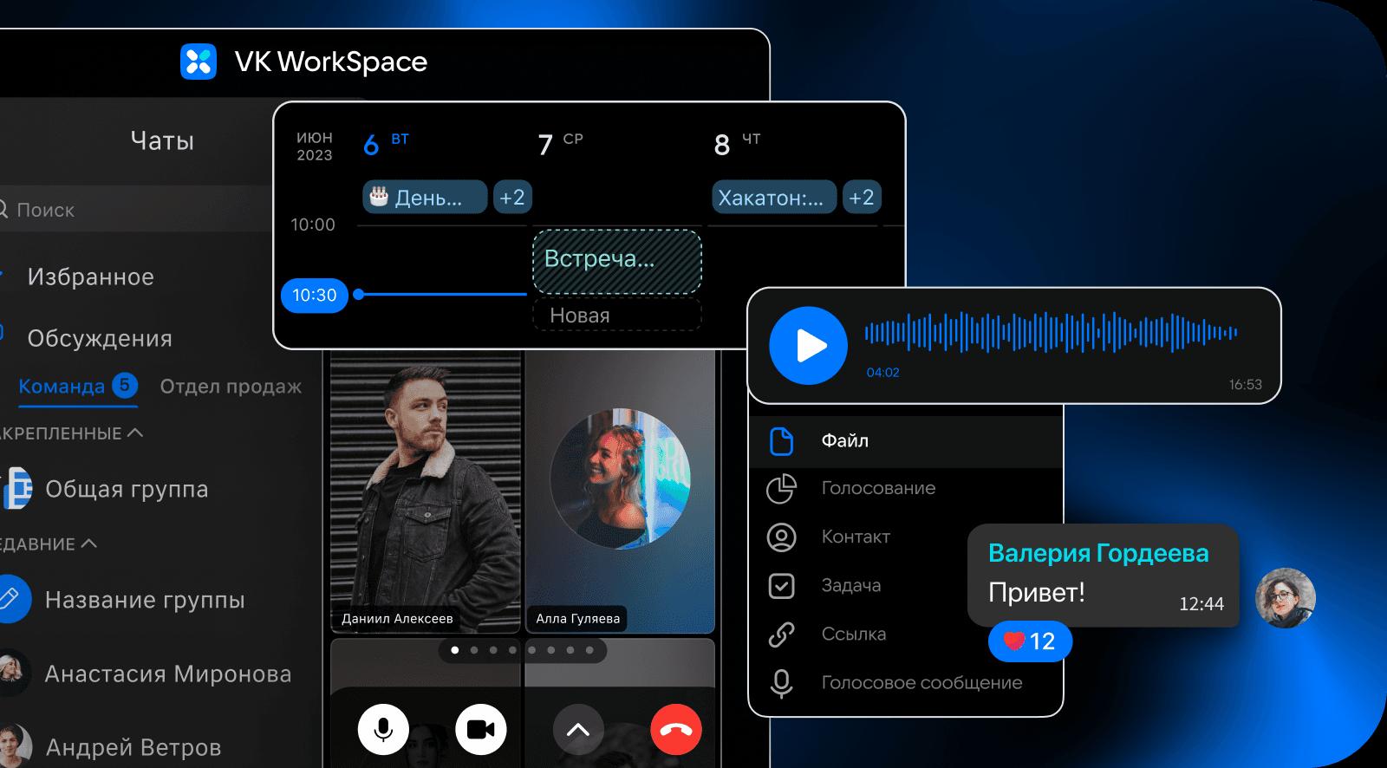
Task: Play the voice message
Action: pyautogui.click(x=808, y=345)
